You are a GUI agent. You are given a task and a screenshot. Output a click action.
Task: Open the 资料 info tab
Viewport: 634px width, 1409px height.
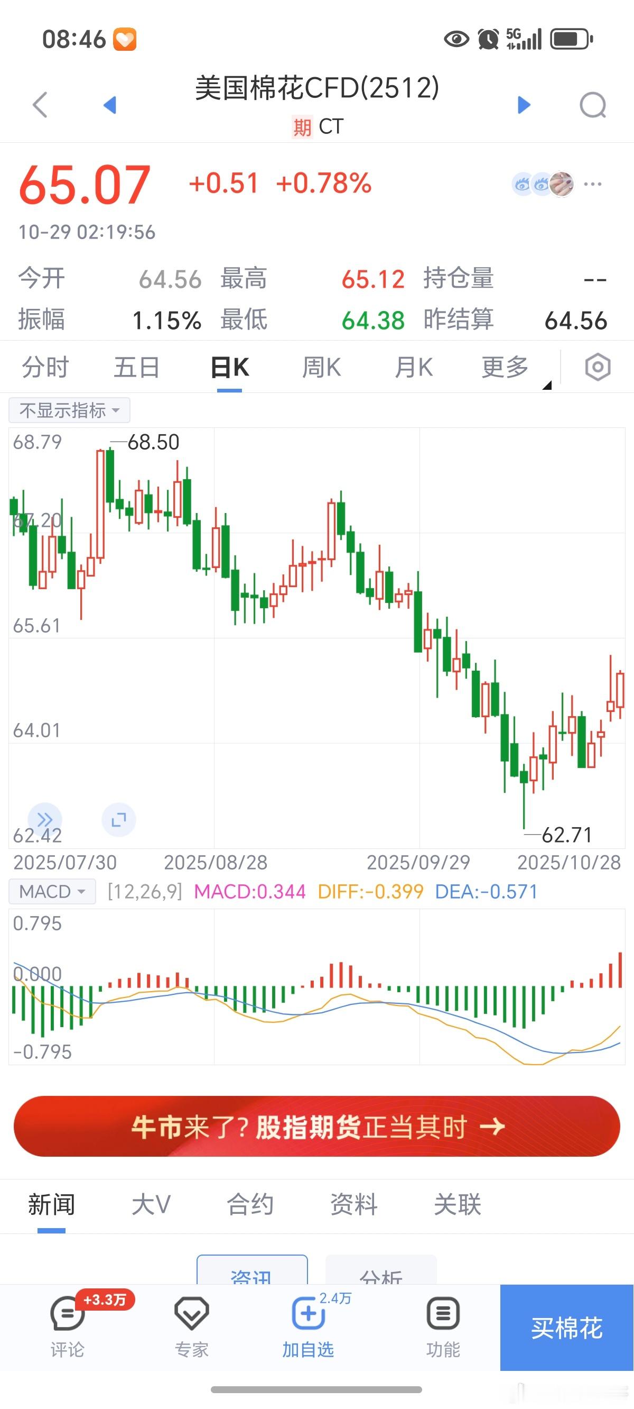tap(353, 1204)
